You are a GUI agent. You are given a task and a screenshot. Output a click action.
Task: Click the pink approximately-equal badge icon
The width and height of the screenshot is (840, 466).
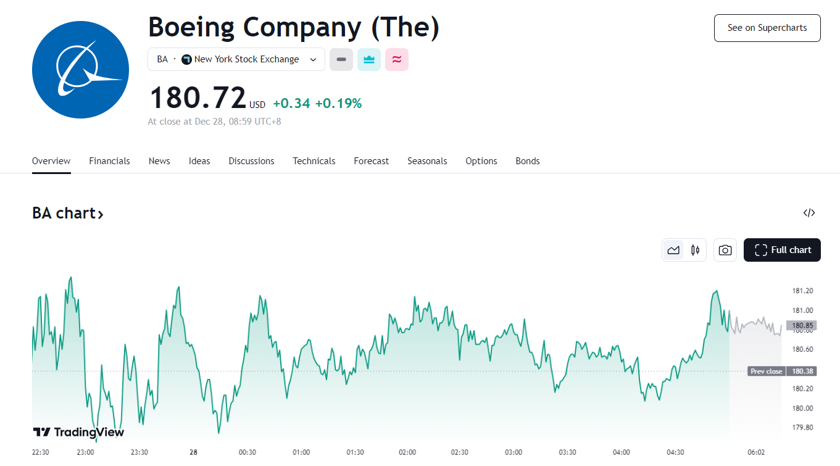pos(397,59)
